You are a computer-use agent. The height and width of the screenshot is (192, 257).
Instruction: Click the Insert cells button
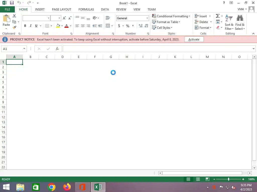(x=201, y=16)
